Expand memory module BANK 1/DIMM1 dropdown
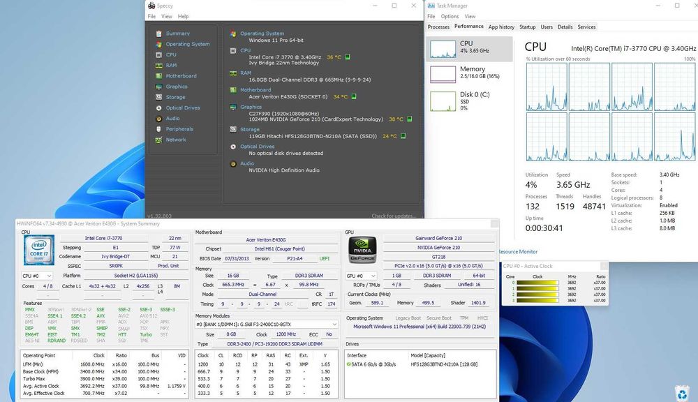This screenshot has width=698, height=402. pos(266,325)
